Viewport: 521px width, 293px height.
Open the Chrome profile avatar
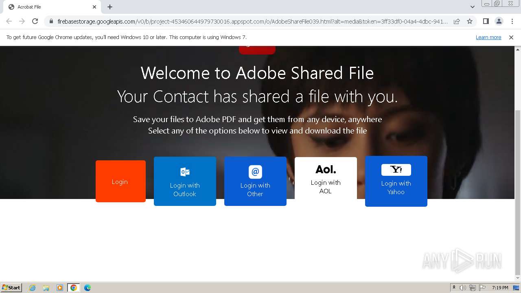pos(499,21)
